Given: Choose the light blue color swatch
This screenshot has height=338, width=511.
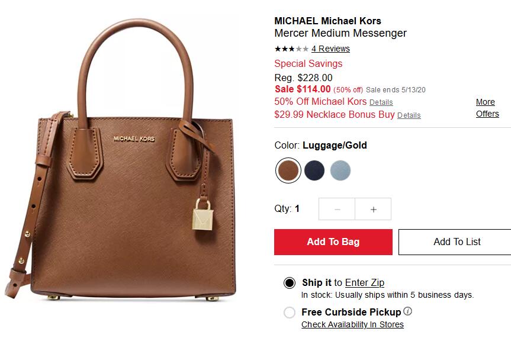Looking at the screenshot, I should tap(340, 170).
